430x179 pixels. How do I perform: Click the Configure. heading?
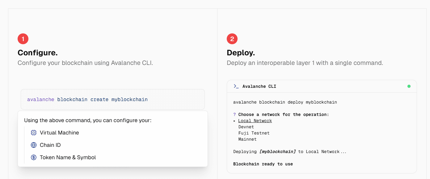[x=38, y=53]
